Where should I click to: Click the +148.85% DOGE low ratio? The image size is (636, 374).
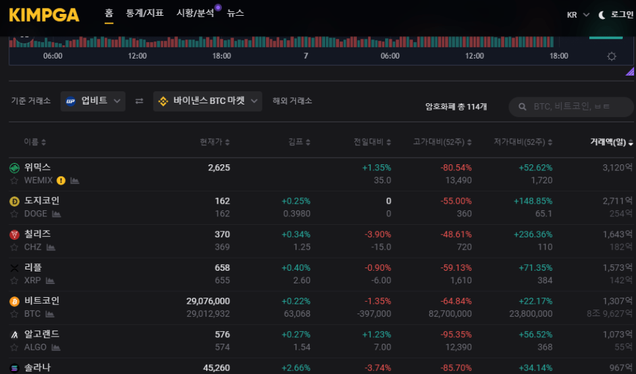pos(533,201)
